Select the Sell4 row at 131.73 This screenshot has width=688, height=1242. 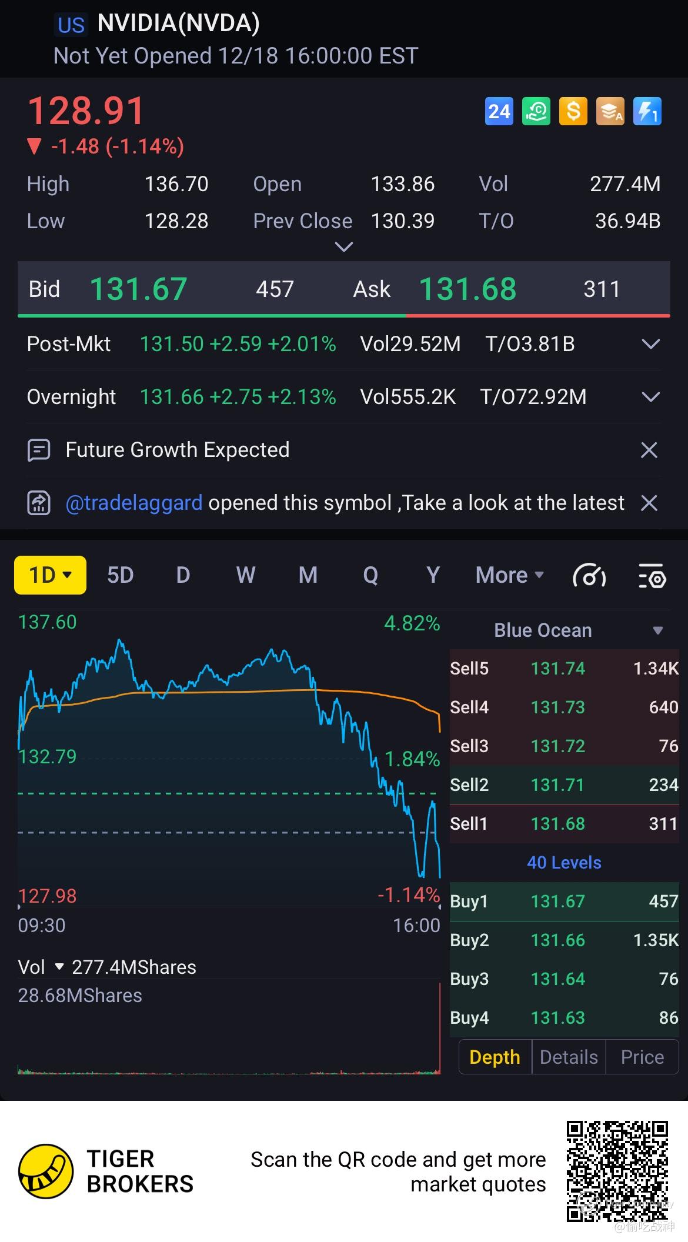565,707
